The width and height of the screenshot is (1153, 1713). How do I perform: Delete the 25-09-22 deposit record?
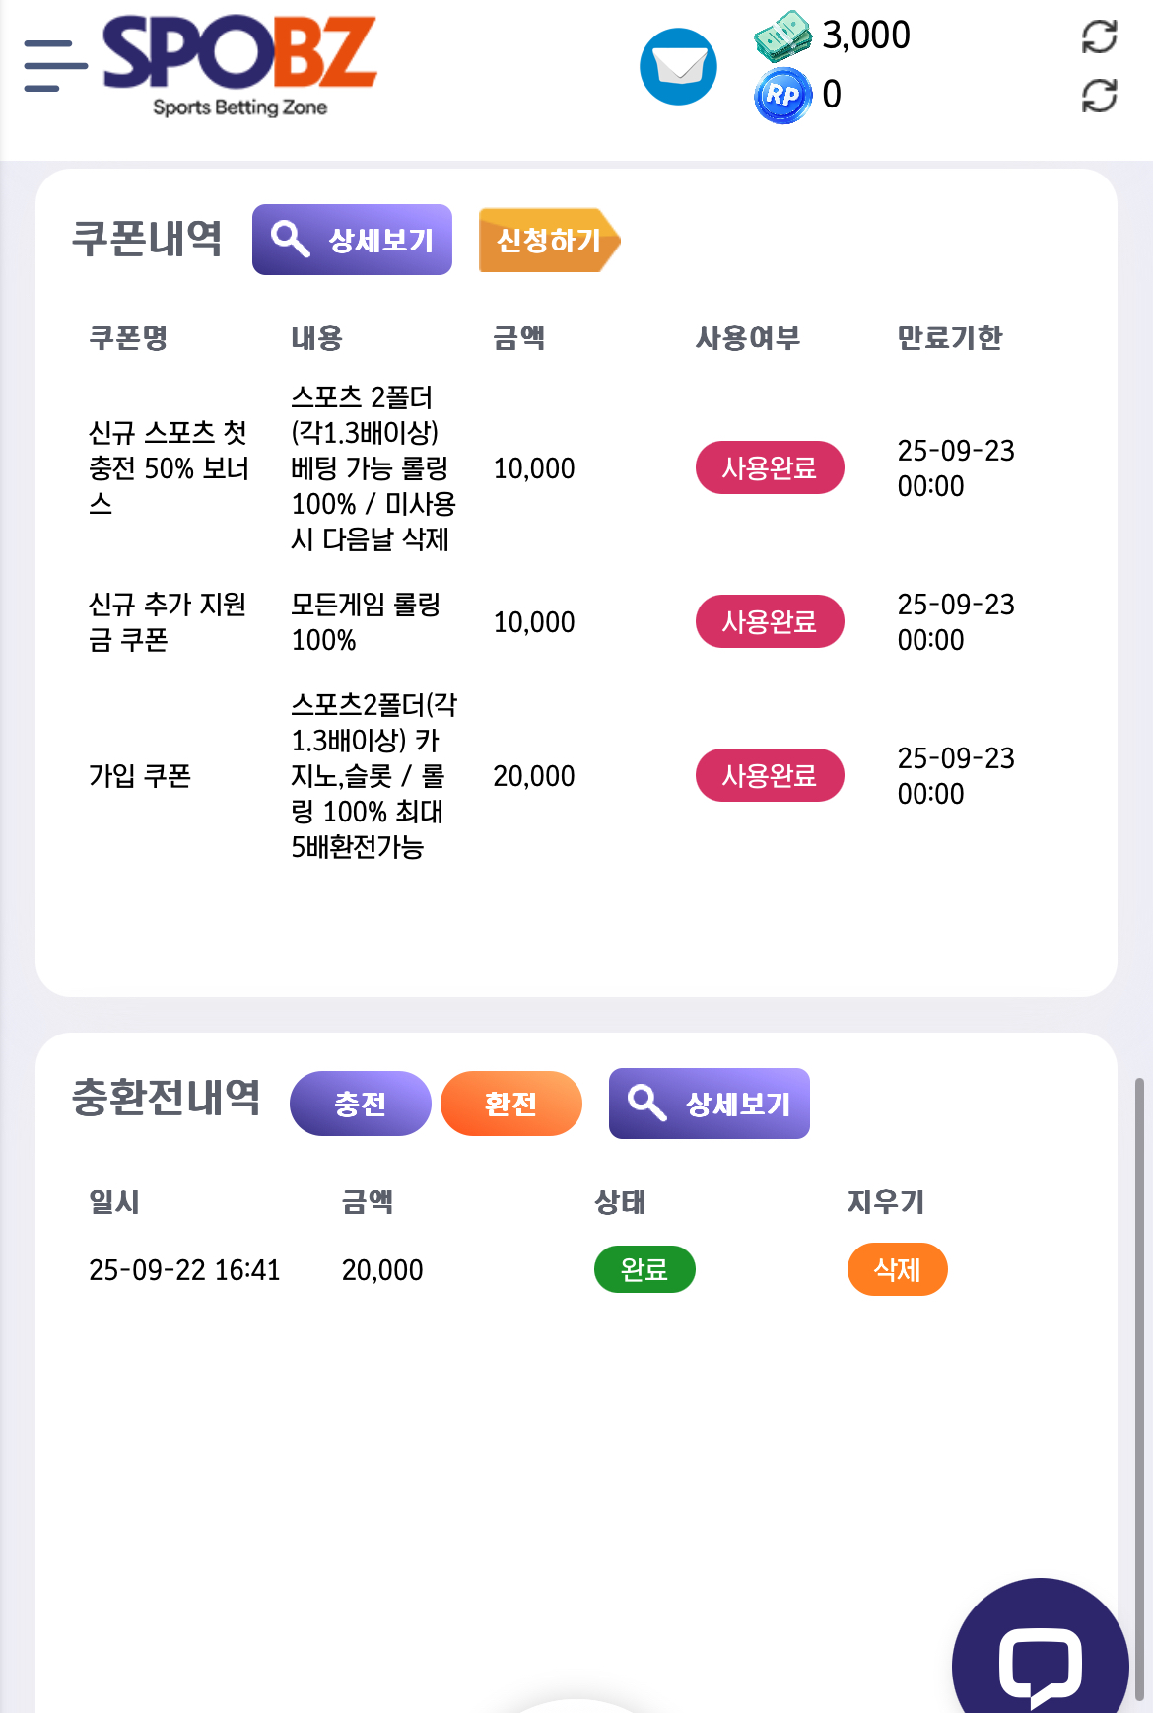pyautogui.click(x=897, y=1269)
